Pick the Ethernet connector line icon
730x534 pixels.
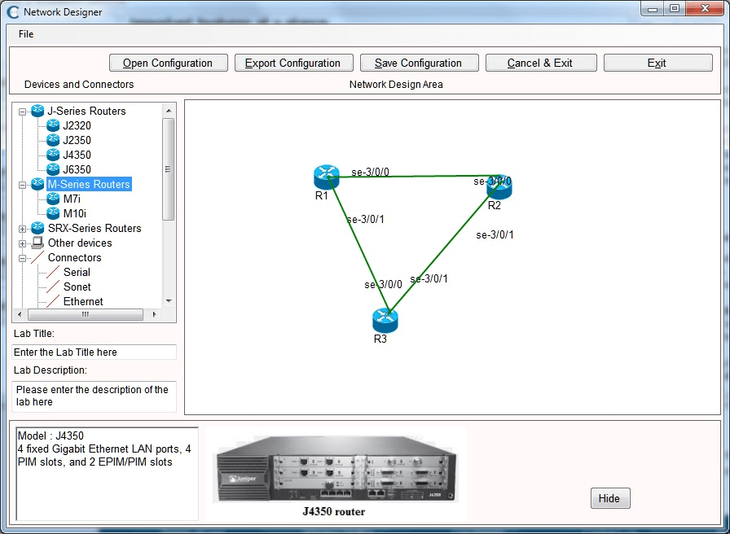pyautogui.click(x=52, y=302)
